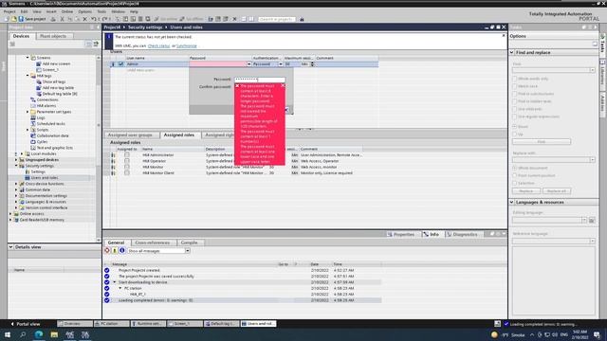Select Users and roles in project tree

point(45,178)
